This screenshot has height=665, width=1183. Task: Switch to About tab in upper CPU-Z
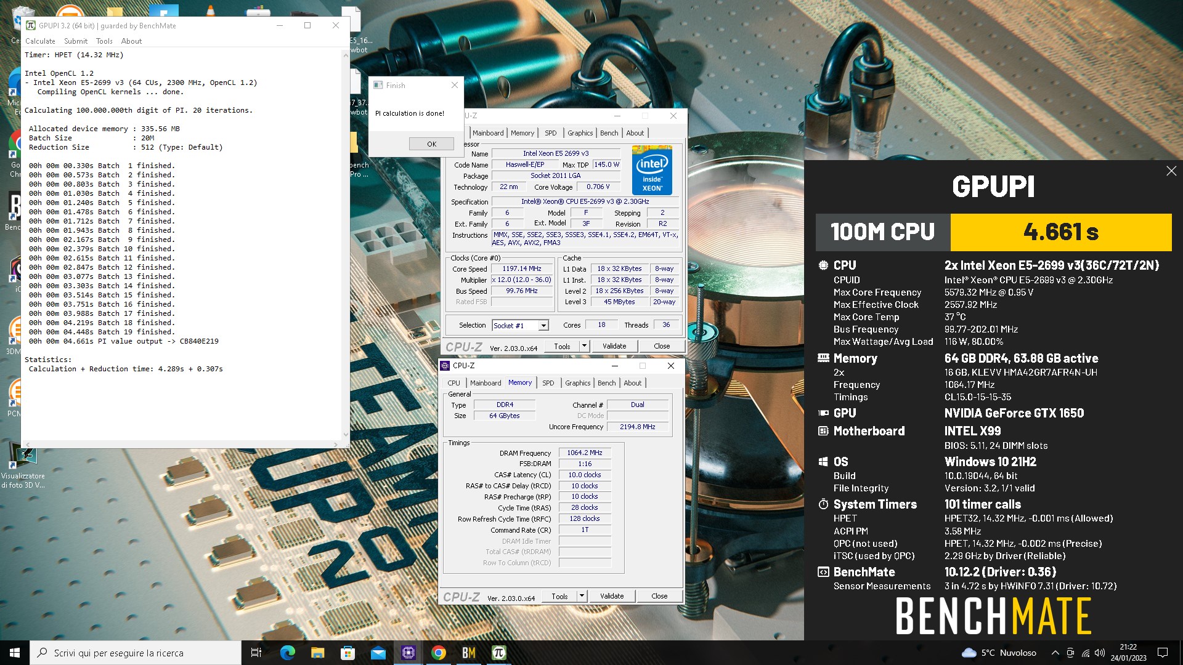[x=635, y=133]
